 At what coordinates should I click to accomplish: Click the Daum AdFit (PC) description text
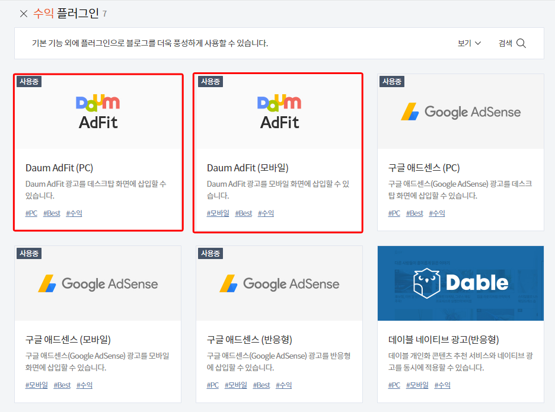coord(95,190)
